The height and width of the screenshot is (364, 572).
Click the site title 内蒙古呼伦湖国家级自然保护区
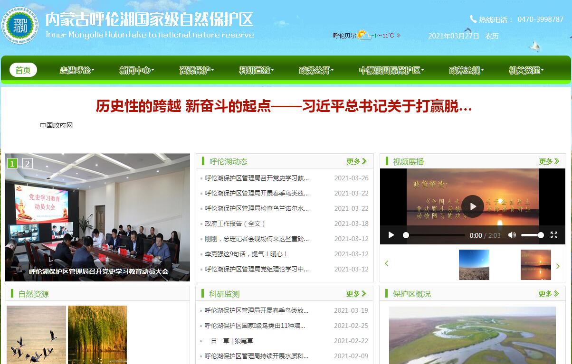(150, 19)
